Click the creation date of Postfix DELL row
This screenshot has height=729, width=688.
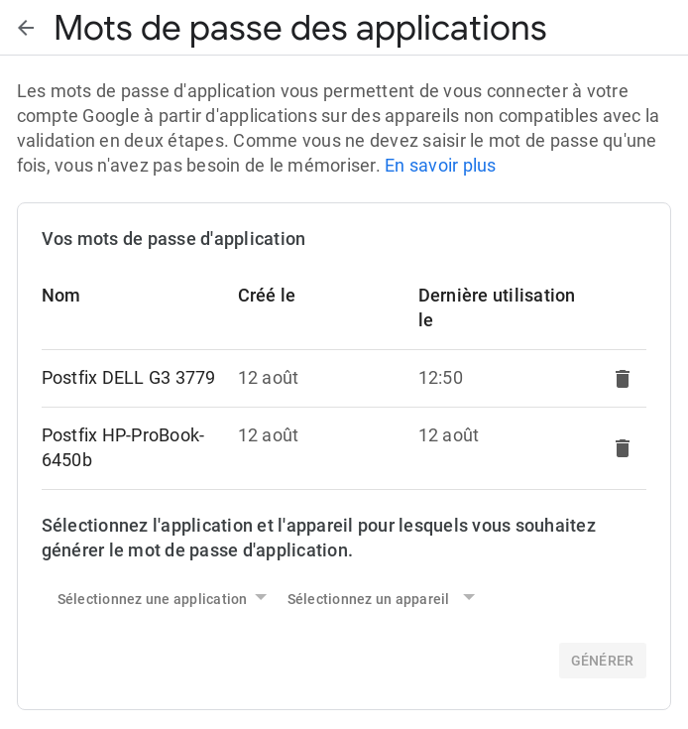coord(268,378)
